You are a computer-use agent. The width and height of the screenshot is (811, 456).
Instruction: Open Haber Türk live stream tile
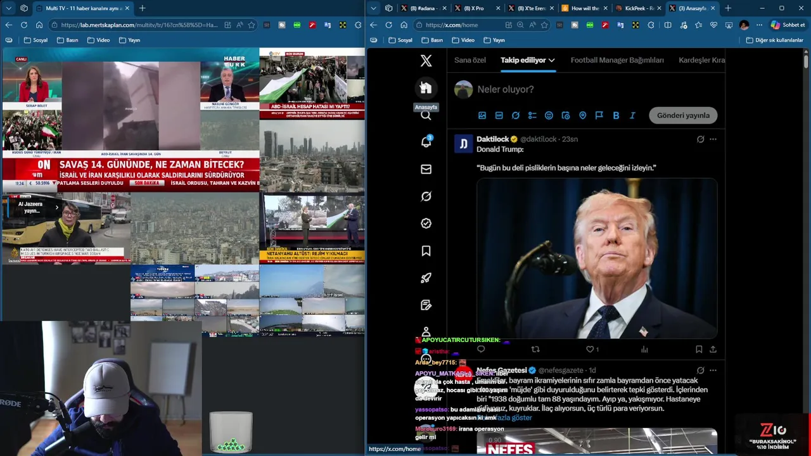click(131, 120)
